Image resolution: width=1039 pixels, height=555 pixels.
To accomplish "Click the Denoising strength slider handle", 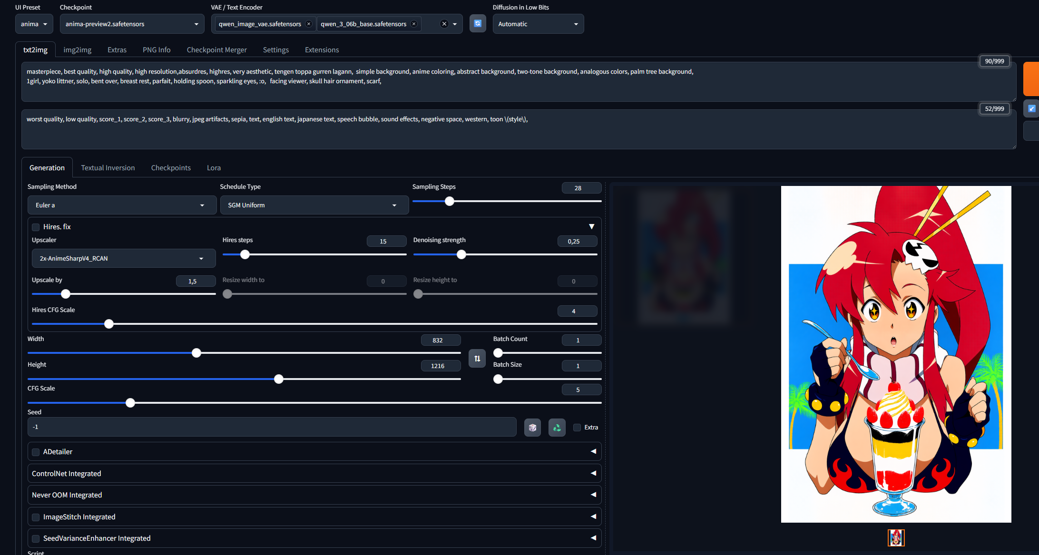I will click(x=461, y=254).
